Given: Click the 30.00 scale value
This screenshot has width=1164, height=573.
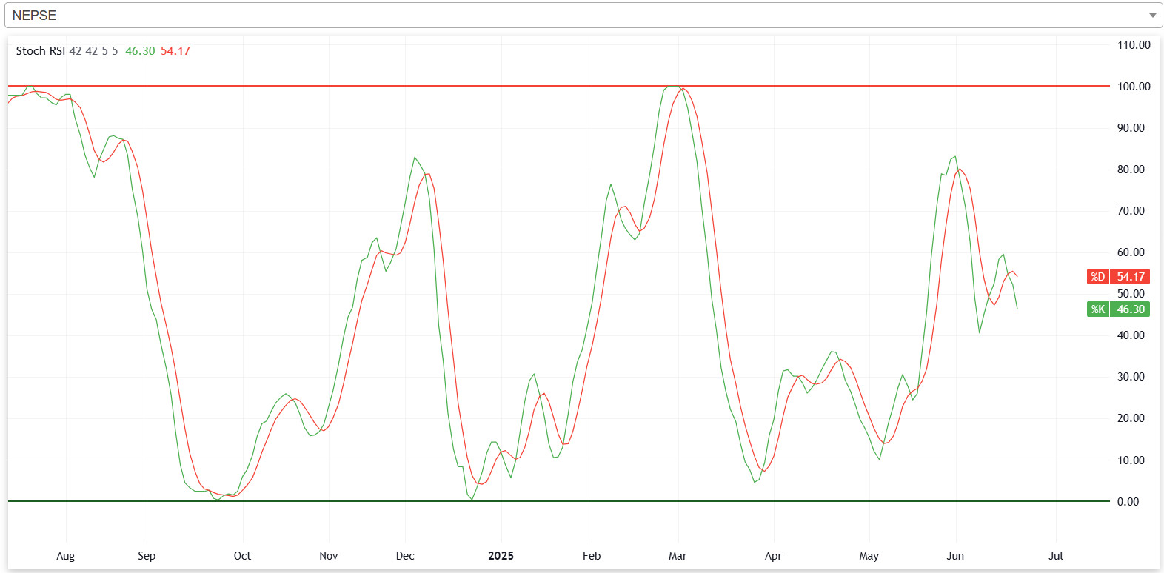Looking at the screenshot, I should [x=1131, y=377].
